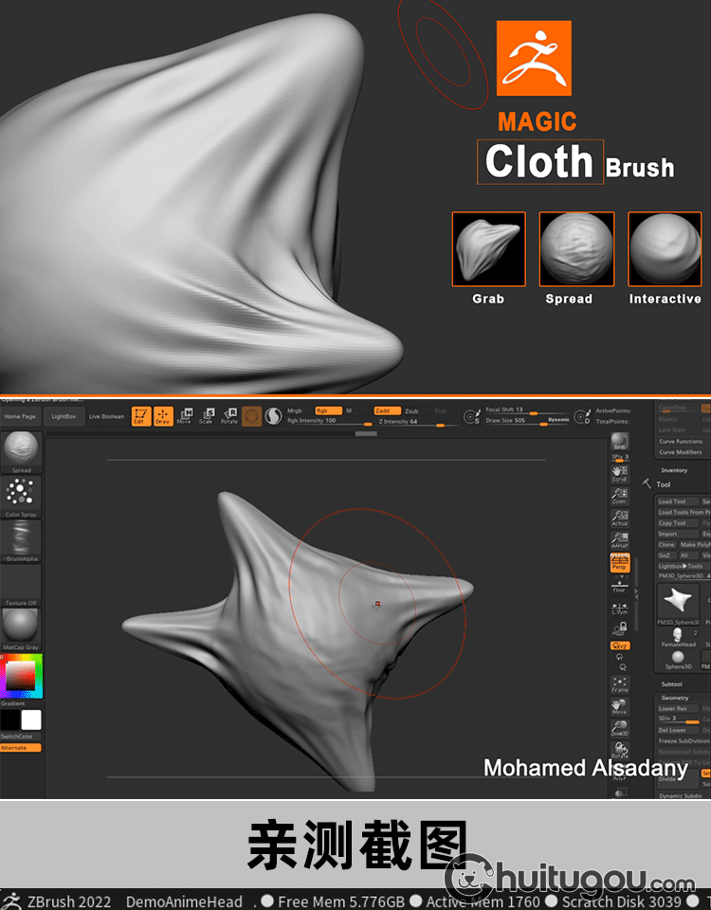711x910 pixels.
Task: Select the Move transform tool in top bar
Action: 184,416
